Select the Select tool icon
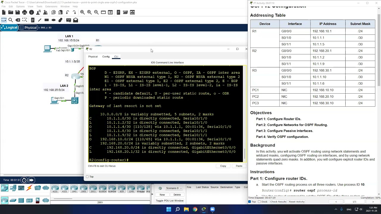 coord(4,20)
